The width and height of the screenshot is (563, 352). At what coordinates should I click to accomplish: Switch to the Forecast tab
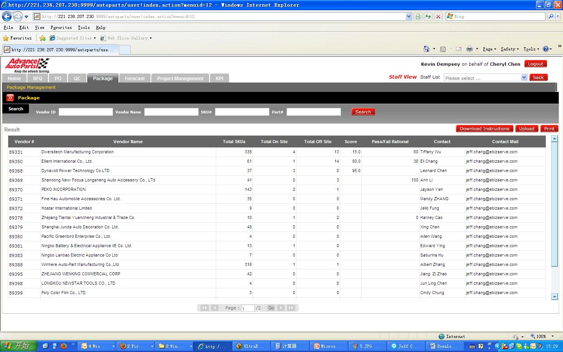point(134,79)
